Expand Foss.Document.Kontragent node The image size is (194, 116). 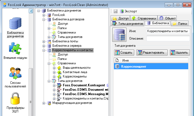pyautogui.click(x=54, y=85)
